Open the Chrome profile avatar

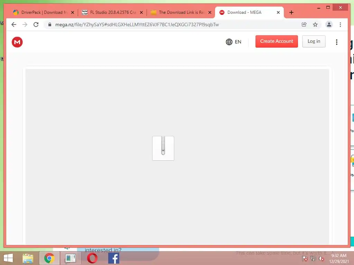click(x=329, y=24)
